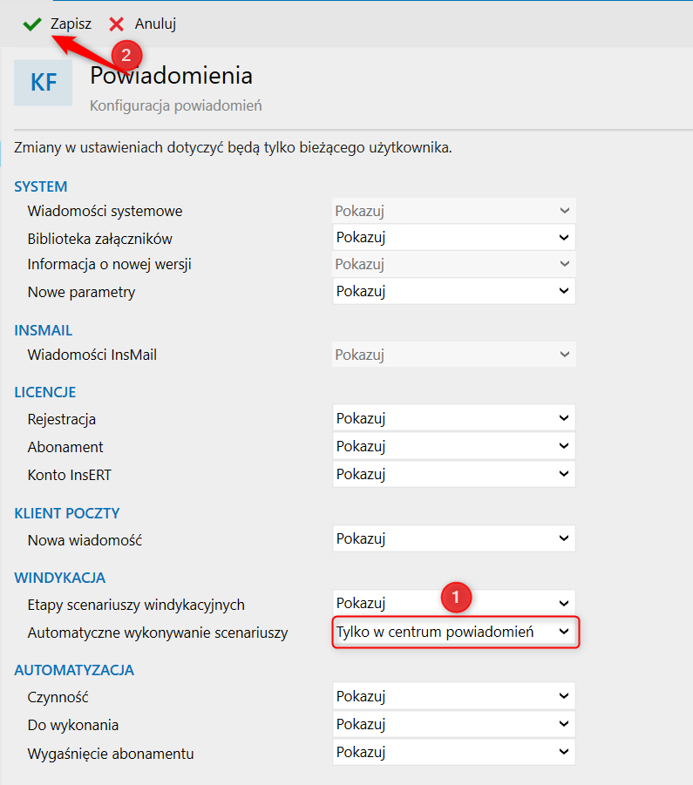This screenshot has height=785, width=693.
Task: Expand the Nowe parametry dropdown
Action: point(453,291)
